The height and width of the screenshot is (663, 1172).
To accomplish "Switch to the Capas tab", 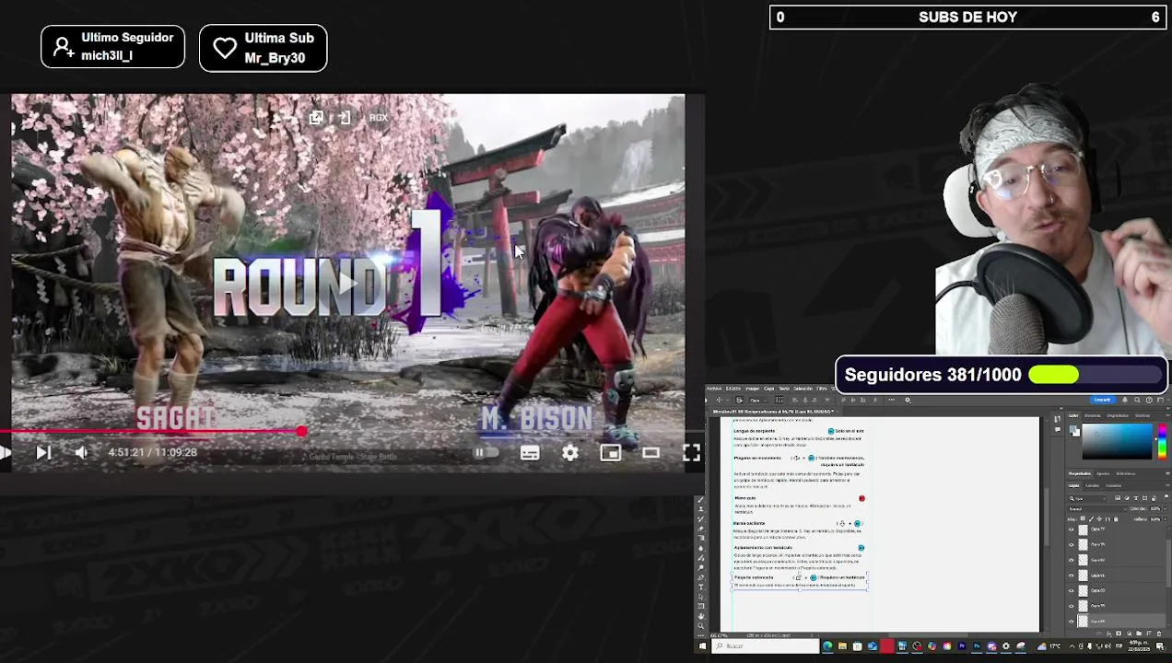I will 1073,485.
